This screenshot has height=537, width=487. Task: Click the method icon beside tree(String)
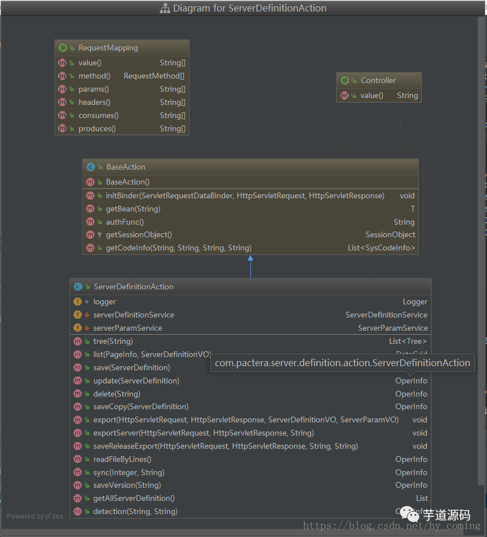[x=78, y=341]
